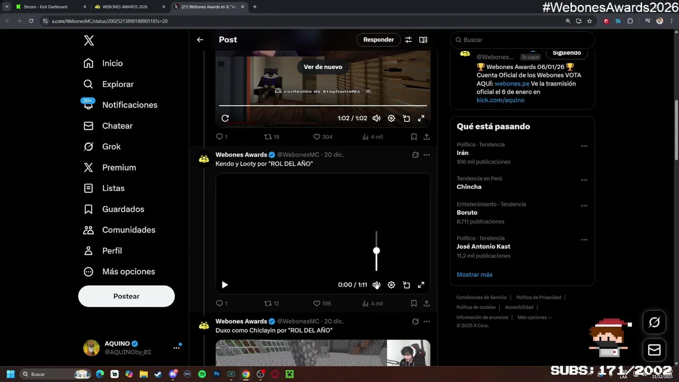Viewport: 679px width, 382px height.
Task: Click the Postear button
Action: click(126, 296)
